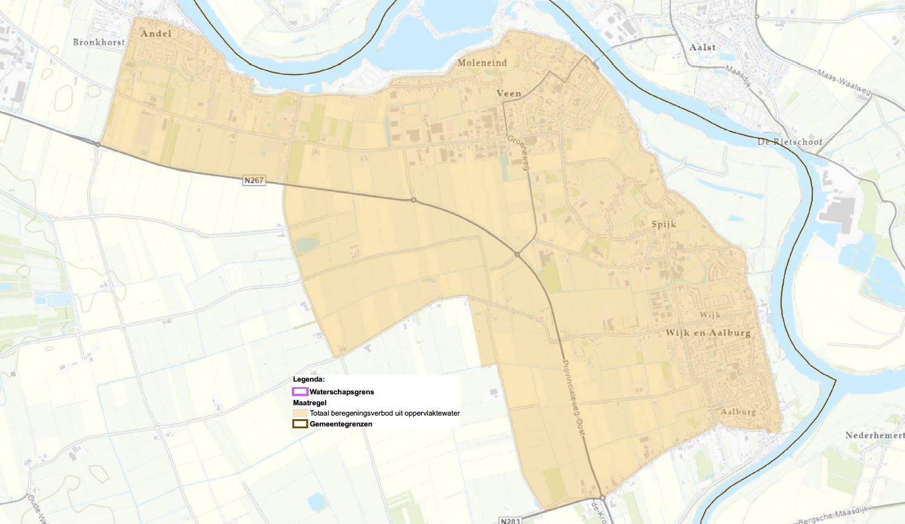Screen dimensions: 905x524
Task: Click the Groeneweg street label
Action: point(519,152)
